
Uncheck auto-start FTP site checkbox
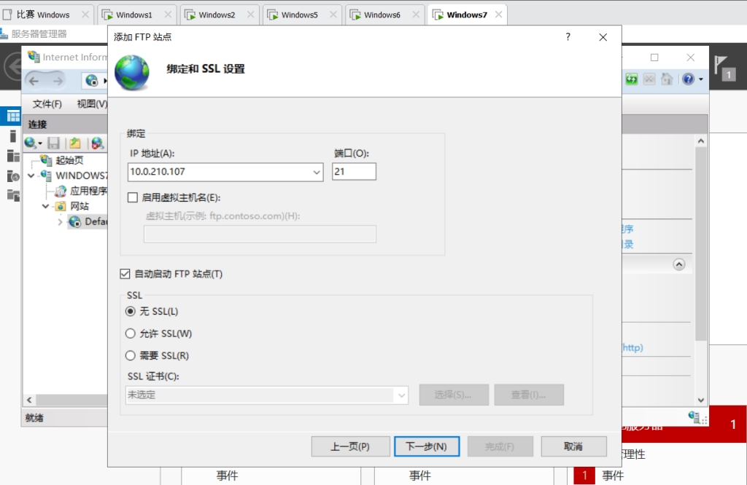[125, 274]
